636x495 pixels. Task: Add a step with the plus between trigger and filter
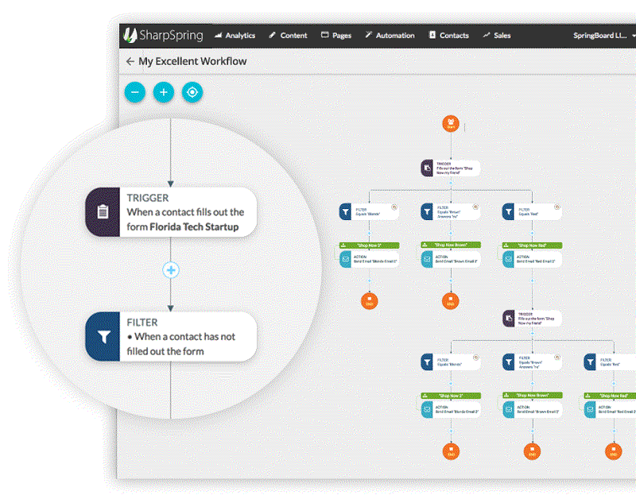pos(171,270)
